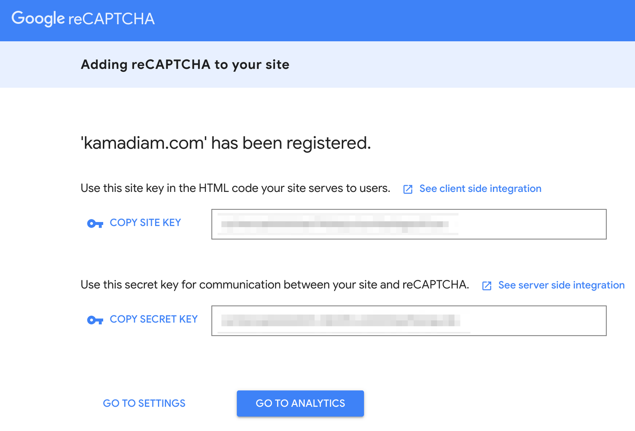
Task: Open the See client side integration link
Action: click(x=480, y=189)
